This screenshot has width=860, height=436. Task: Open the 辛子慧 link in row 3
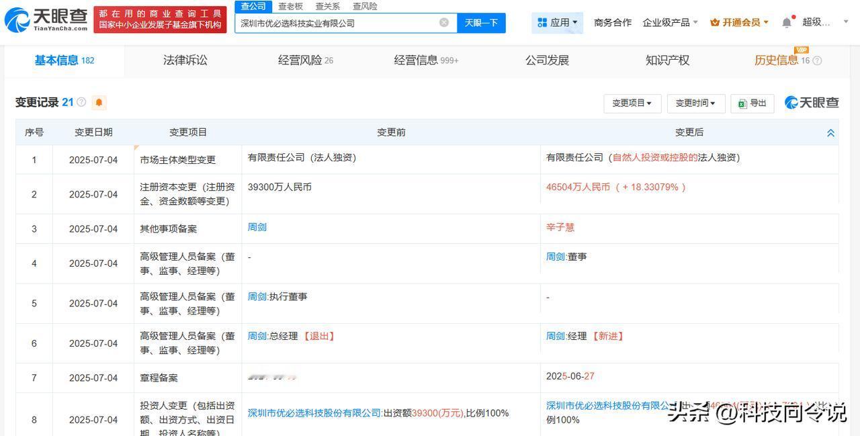coord(560,227)
